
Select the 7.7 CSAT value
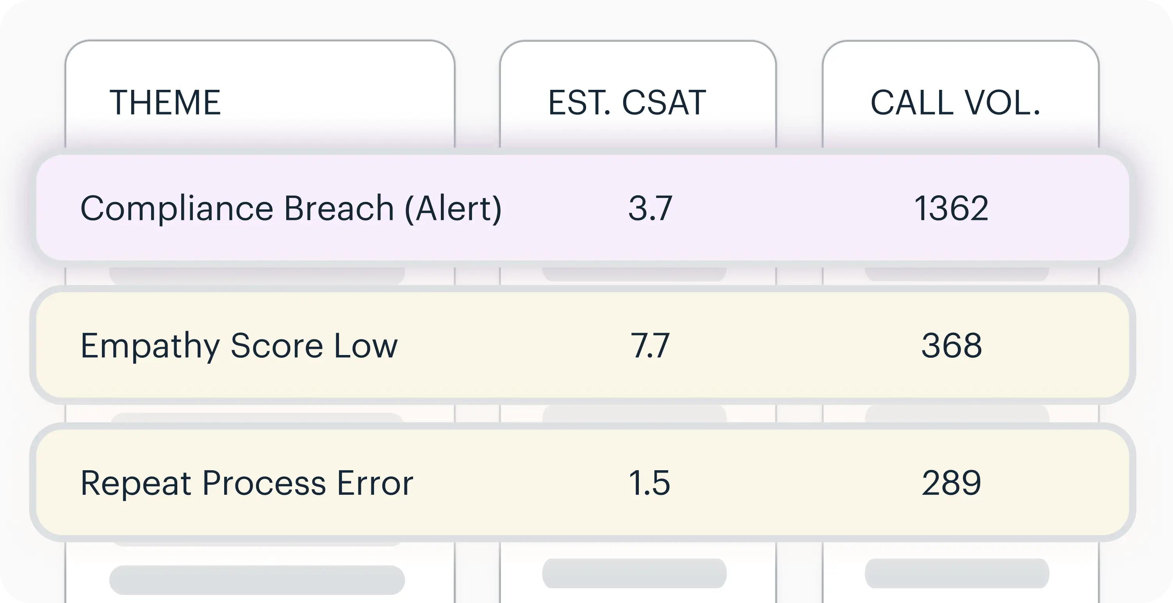pos(650,346)
